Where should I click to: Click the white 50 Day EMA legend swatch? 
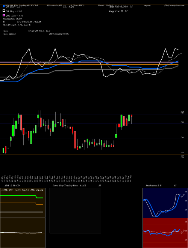(4, 11)
